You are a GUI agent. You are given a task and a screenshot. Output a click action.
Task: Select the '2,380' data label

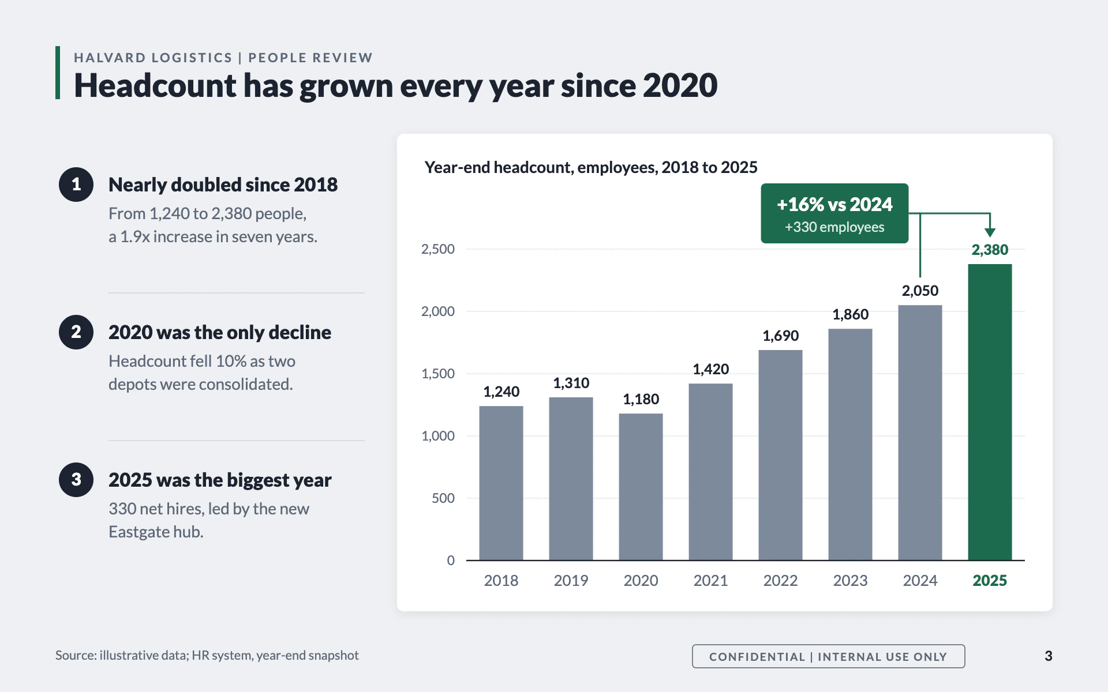[x=990, y=250]
